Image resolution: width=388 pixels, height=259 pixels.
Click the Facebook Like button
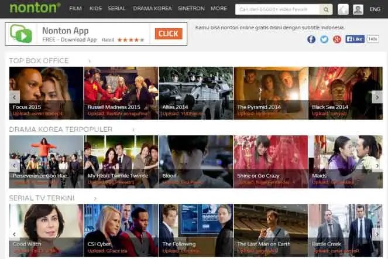355,39
